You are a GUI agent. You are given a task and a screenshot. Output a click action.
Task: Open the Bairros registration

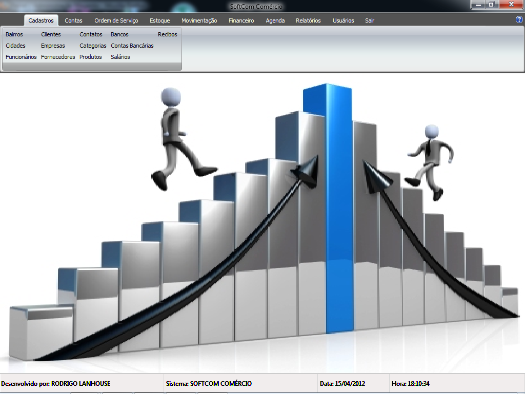pos(14,34)
